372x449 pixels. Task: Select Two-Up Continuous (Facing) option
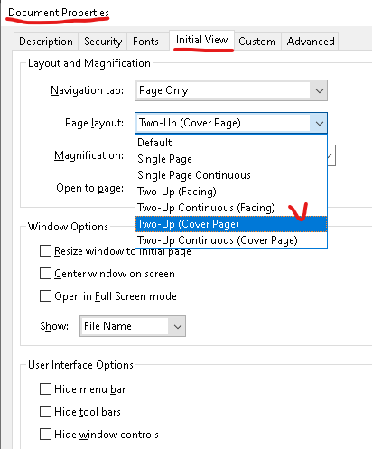click(231, 208)
